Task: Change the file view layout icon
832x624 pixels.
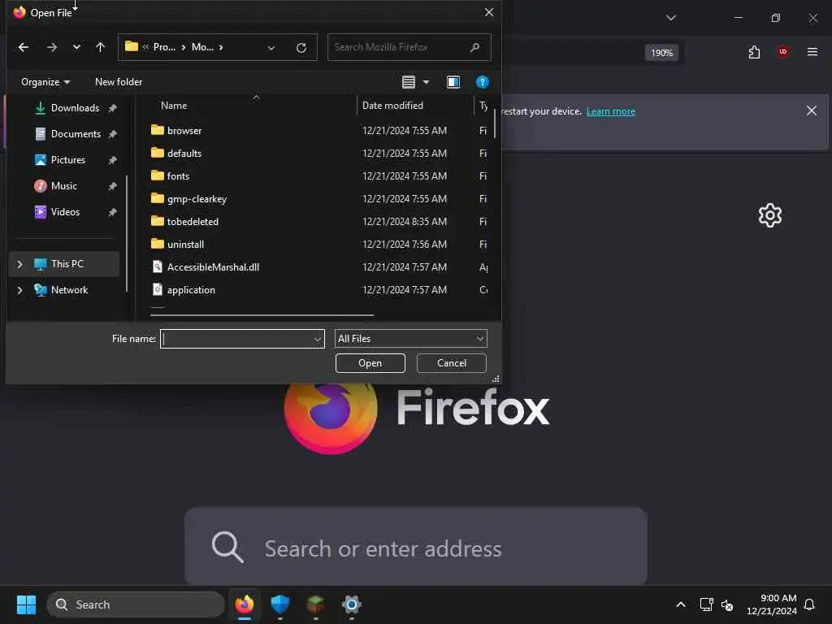Action: click(x=408, y=82)
